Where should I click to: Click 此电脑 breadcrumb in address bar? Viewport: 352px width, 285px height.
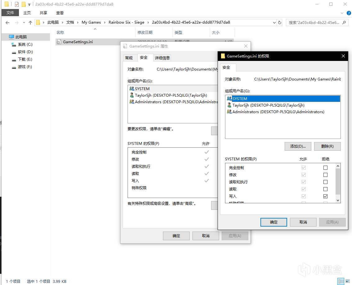pos(53,22)
